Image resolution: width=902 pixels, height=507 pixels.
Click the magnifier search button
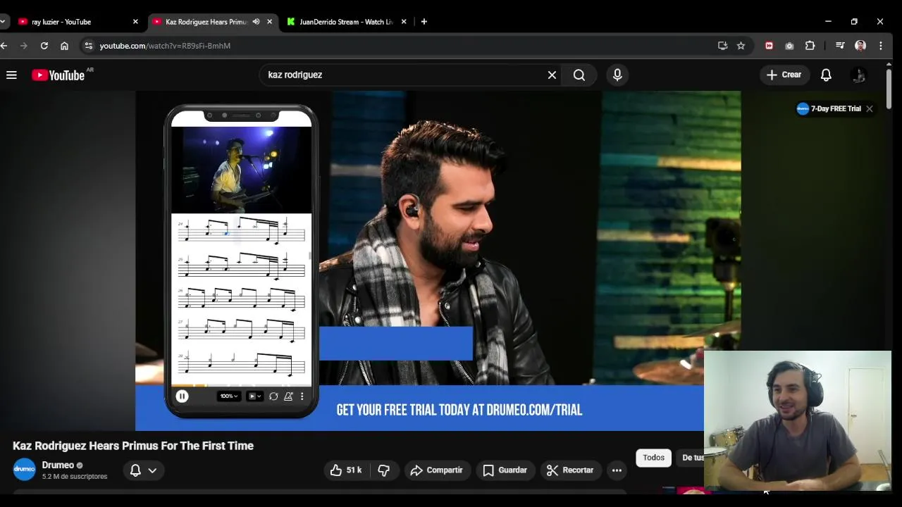(x=579, y=75)
